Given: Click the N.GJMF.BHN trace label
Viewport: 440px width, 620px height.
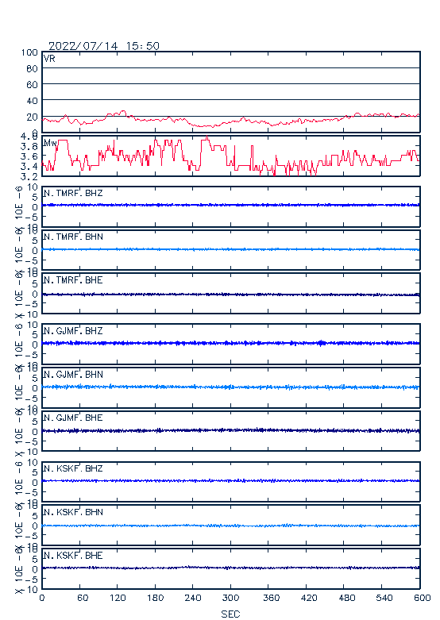Looking at the screenshot, I should [x=73, y=374].
